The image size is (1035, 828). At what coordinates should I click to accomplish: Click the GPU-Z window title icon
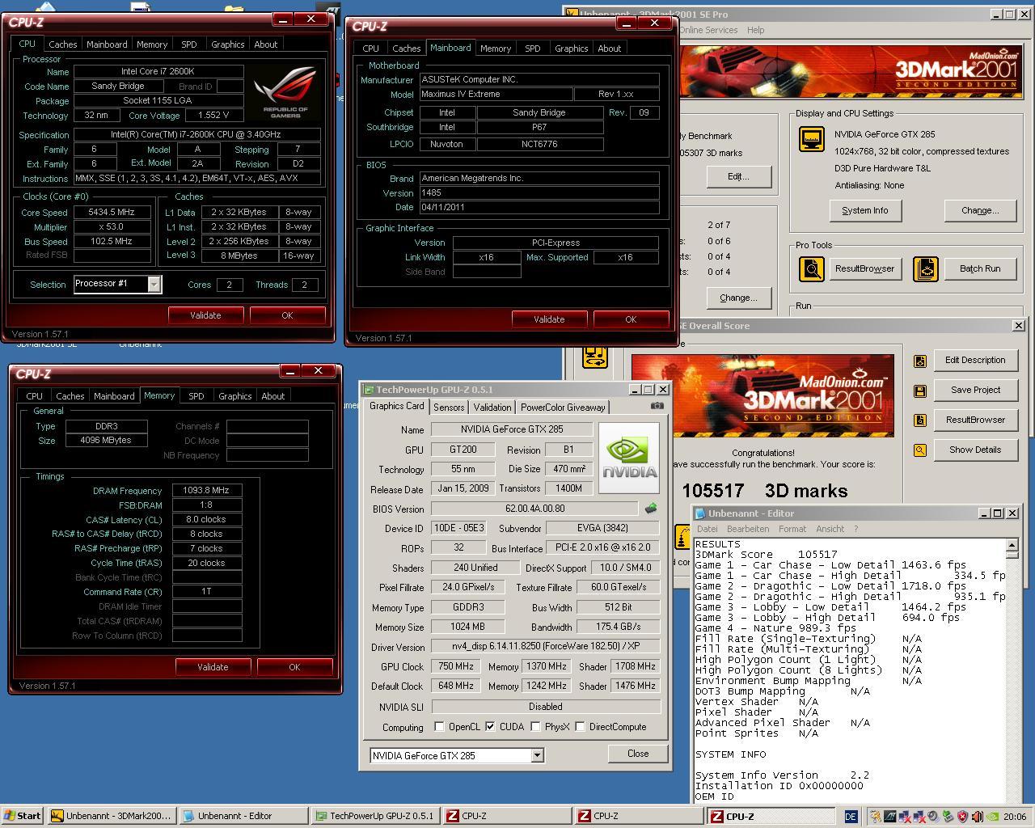coord(369,390)
